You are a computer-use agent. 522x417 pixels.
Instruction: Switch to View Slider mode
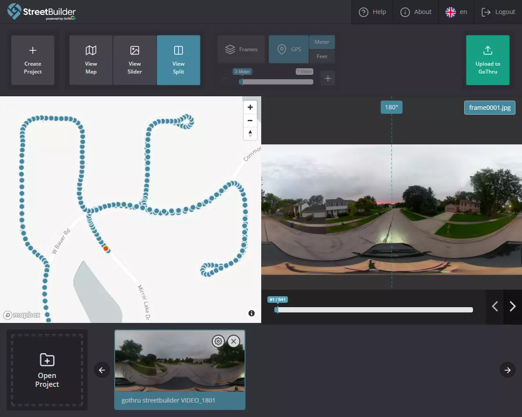coord(135,60)
